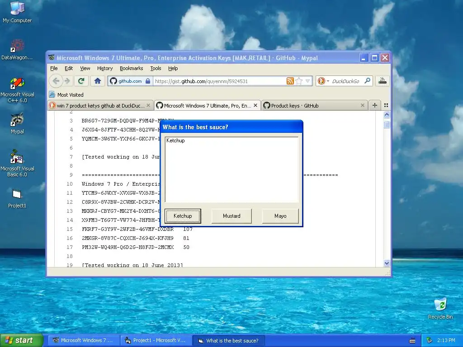Viewport: 463px width, 347px height.
Task: Go to browser home page
Action: point(98,81)
